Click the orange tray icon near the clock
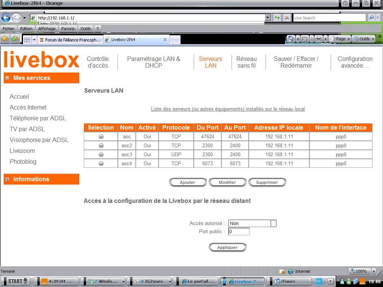This screenshot has width=383, height=287. (x=362, y=282)
